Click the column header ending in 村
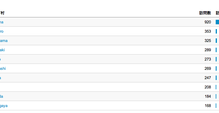 point(2,13)
